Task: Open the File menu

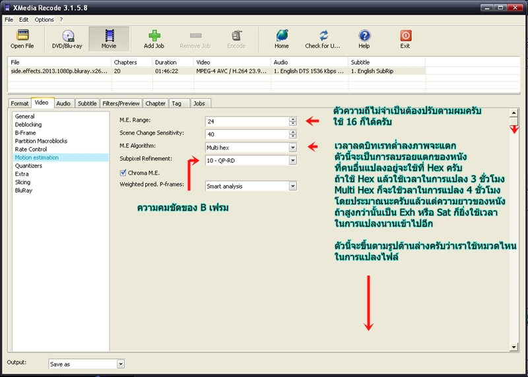Action: [x=9, y=20]
